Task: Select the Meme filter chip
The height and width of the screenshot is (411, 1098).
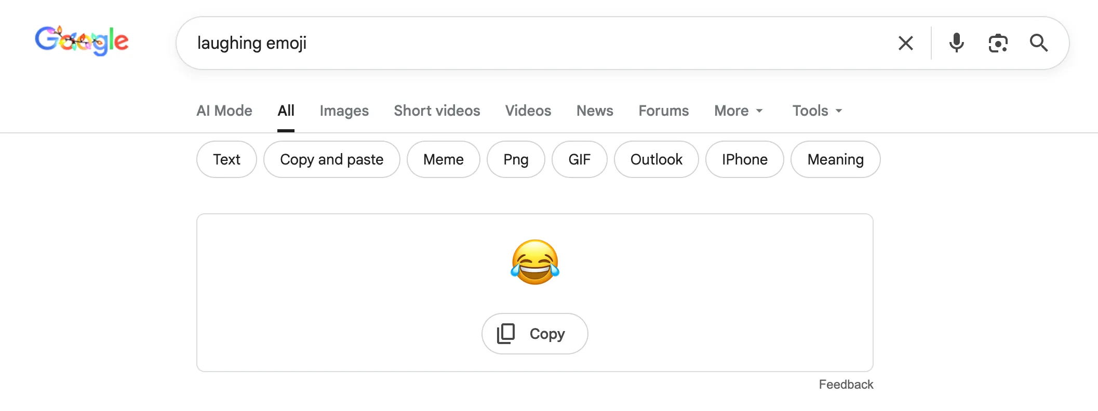Action: coord(443,159)
